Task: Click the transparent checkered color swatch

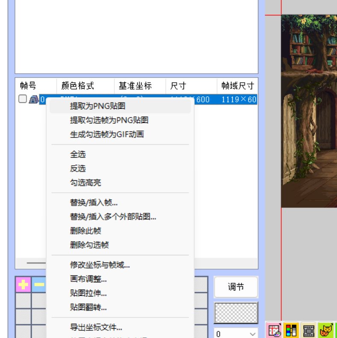Action: pos(236,313)
